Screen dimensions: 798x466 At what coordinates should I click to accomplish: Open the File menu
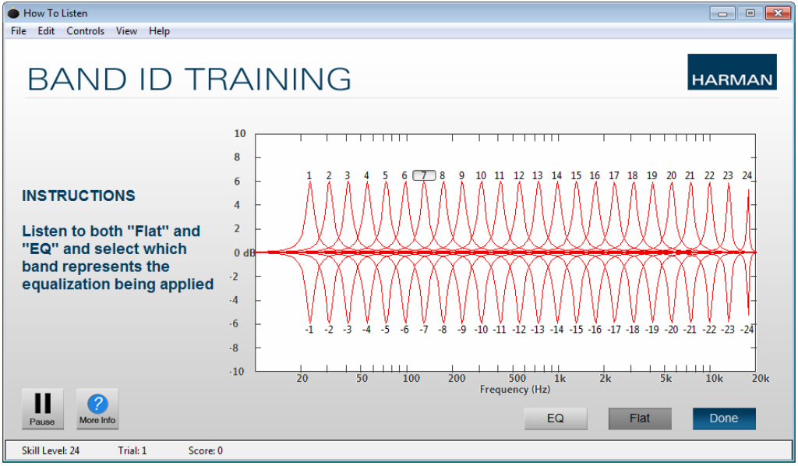click(19, 31)
